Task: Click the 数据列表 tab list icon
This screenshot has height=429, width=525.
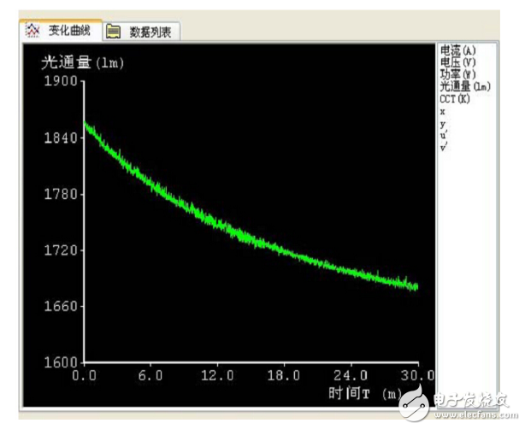Action: 114,32
